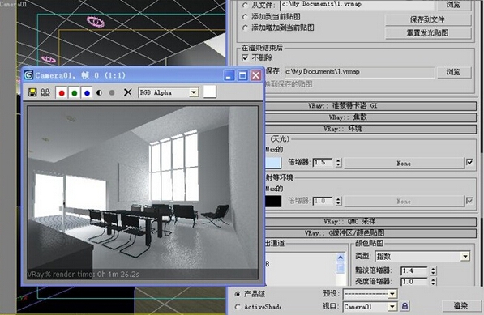Click the 暗淡倍增器 field showing 1.4

[x=414, y=270]
